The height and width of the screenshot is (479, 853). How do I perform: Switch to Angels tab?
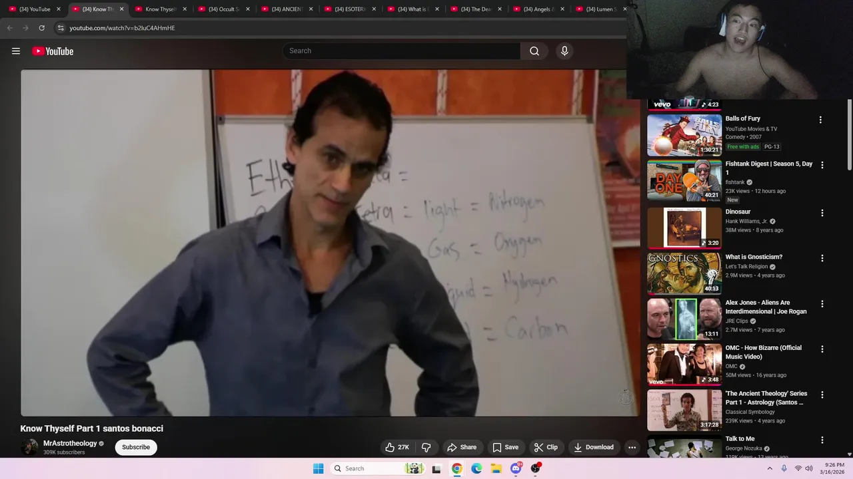pos(538,9)
